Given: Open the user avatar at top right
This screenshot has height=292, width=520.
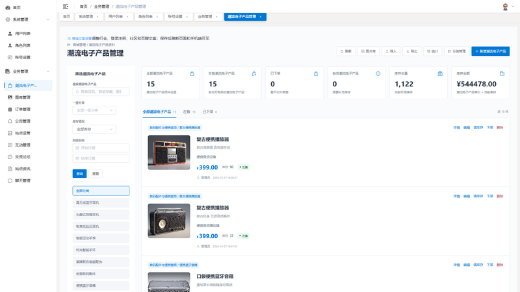Looking at the screenshot, I should pos(505,6).
